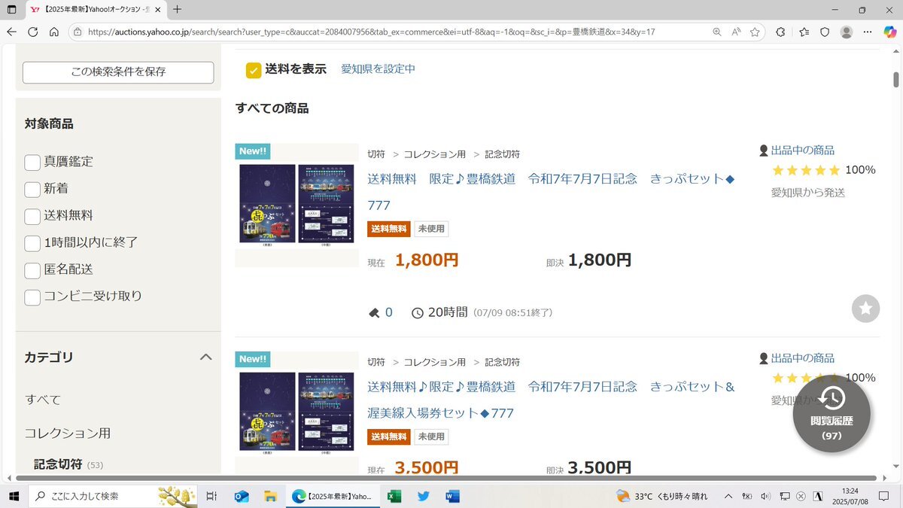Open the Copilot icon in toolbar
Image resolution: width=903 pixels, height=508 pixels.
tap(889, 32)
